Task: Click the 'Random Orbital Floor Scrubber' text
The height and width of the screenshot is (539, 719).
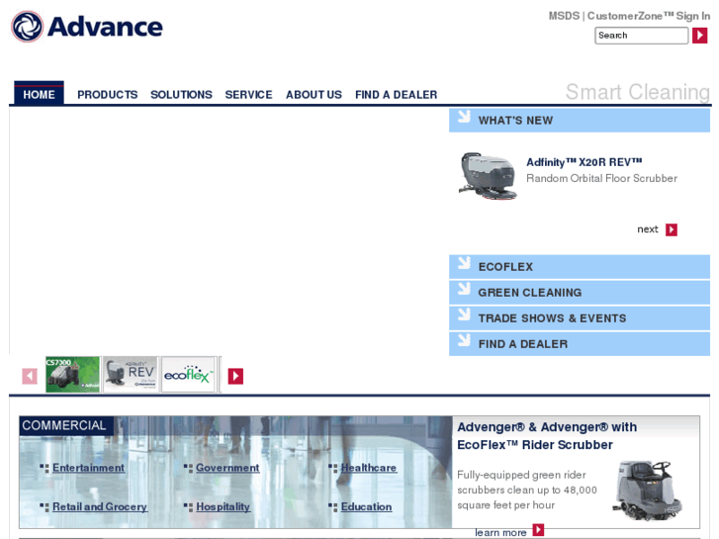Action: pos(601,178)
